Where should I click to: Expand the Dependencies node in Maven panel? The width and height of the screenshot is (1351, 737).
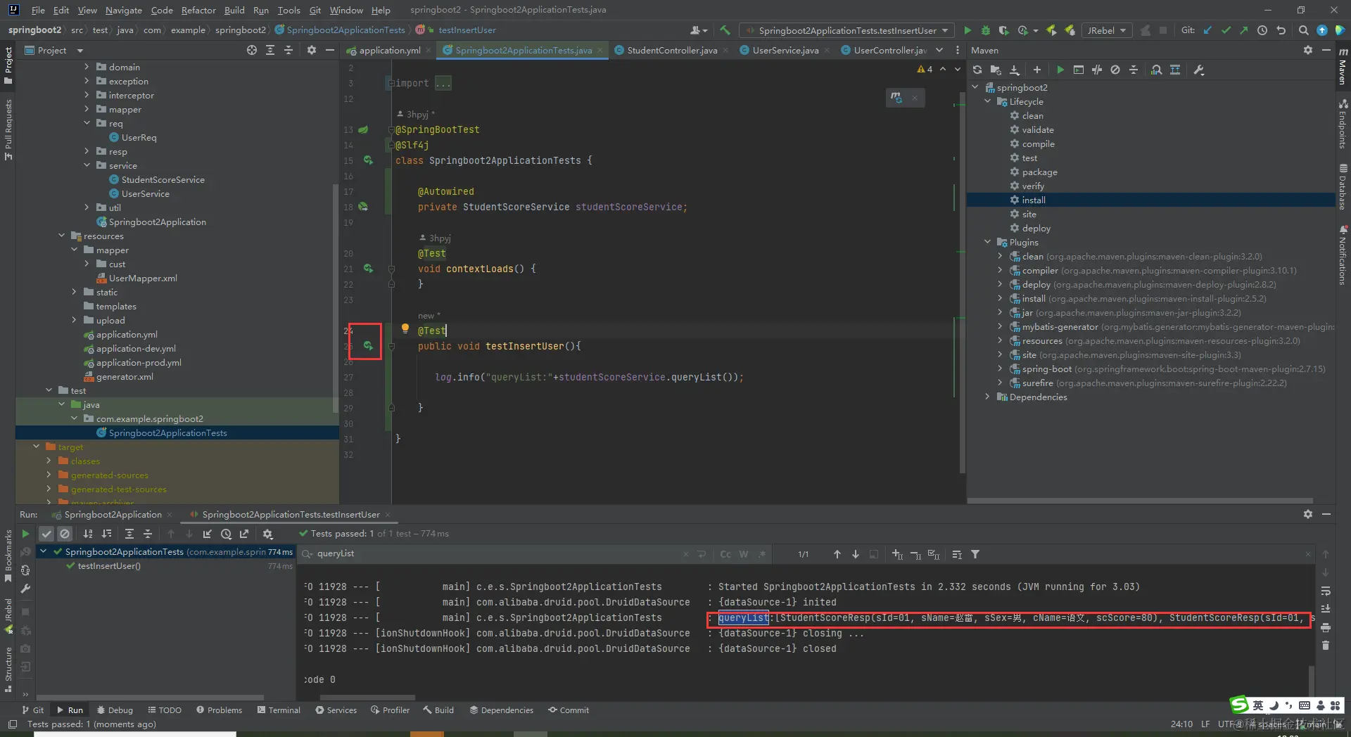tap(988, 397)
